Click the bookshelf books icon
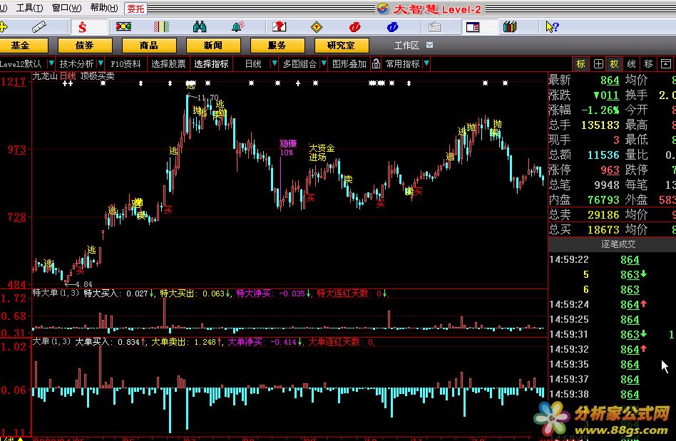 510,26
